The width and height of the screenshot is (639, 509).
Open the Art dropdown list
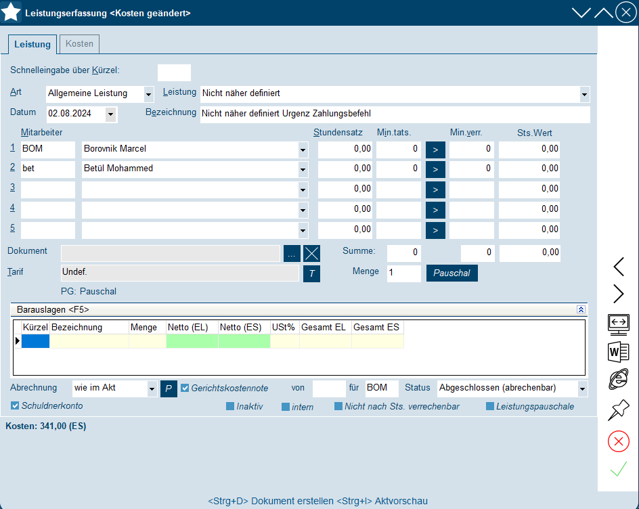tap(148, 94)
